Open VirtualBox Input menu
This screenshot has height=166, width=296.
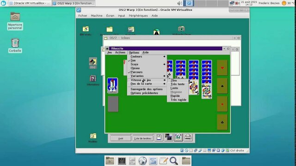point(121,16)
